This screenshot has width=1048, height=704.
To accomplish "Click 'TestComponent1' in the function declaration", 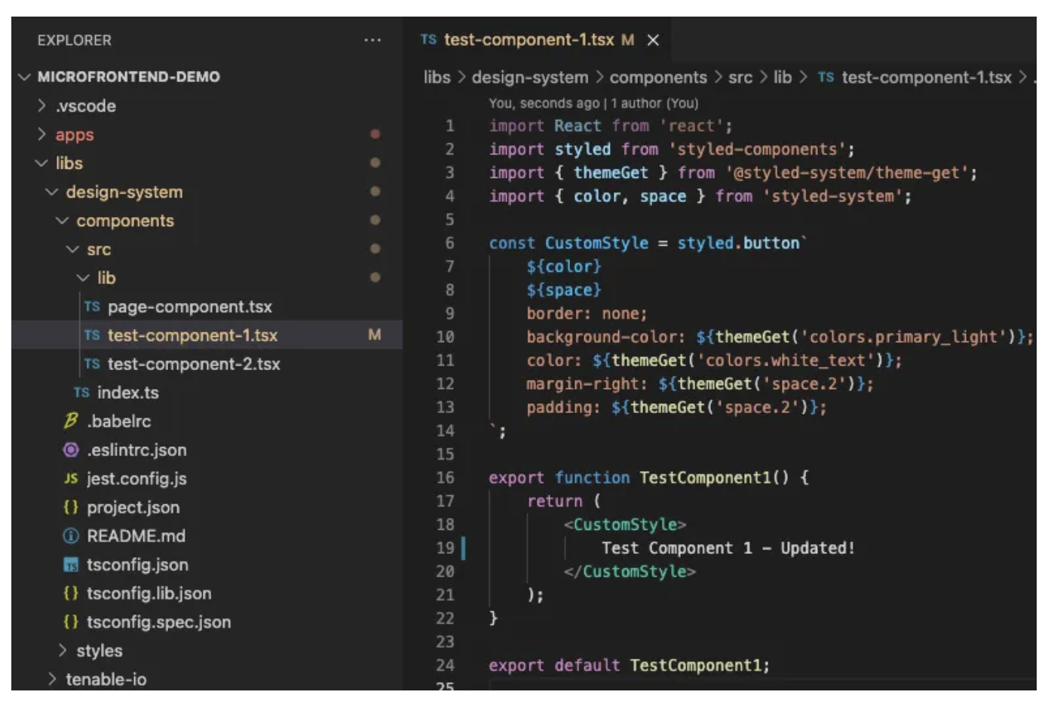I will pos(704,477).
